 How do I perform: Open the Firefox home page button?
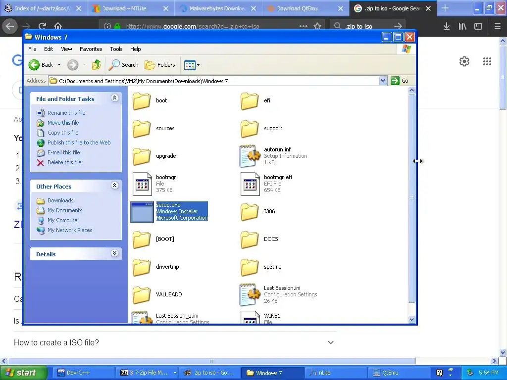pos(58,26)
